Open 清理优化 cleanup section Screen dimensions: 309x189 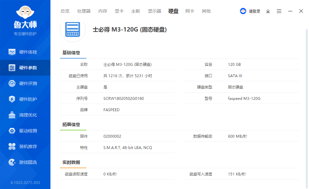tap(25, 115)
